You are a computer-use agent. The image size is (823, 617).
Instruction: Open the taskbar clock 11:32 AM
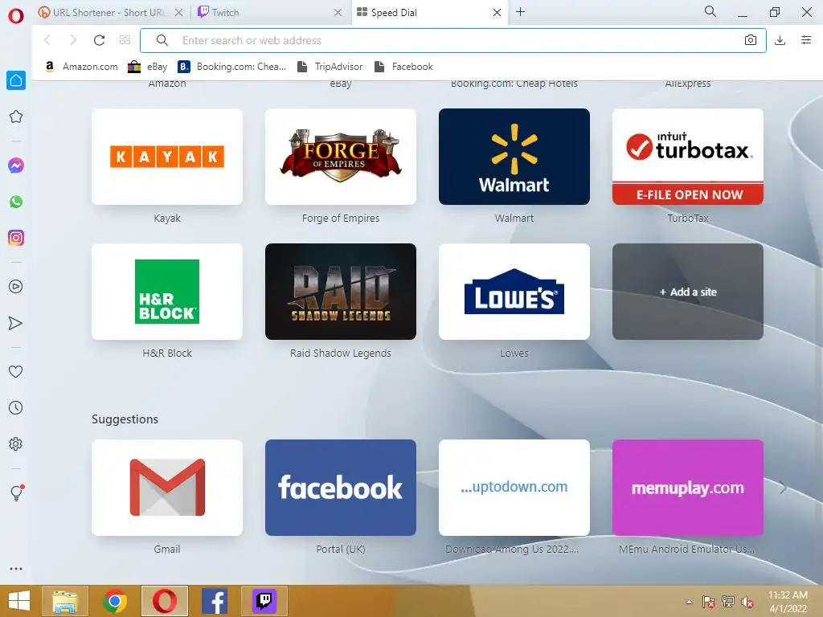tap(788, 602)
